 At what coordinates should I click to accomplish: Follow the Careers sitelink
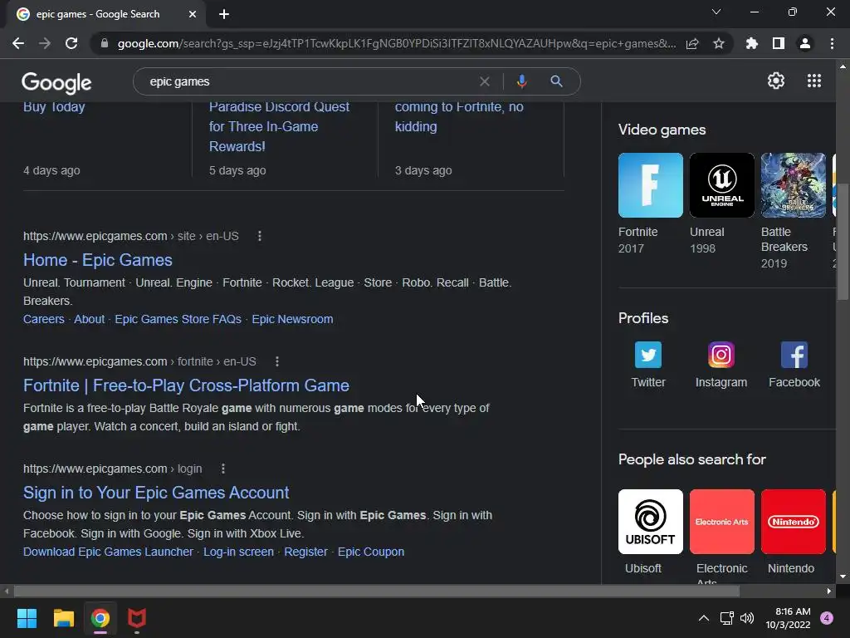[44, 319]
